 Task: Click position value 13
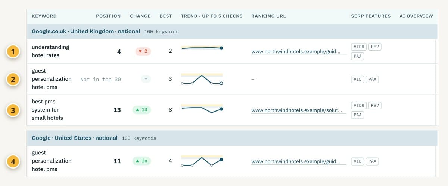click(117, 110)
